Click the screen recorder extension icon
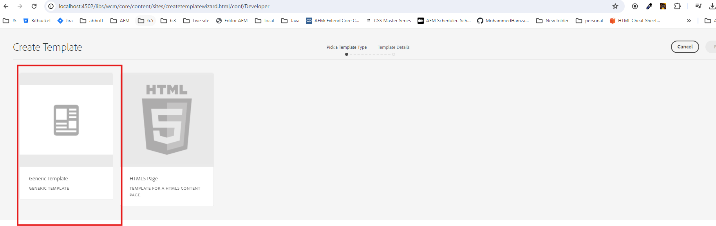This screenshot has width=716, height=226. (635, 6)
